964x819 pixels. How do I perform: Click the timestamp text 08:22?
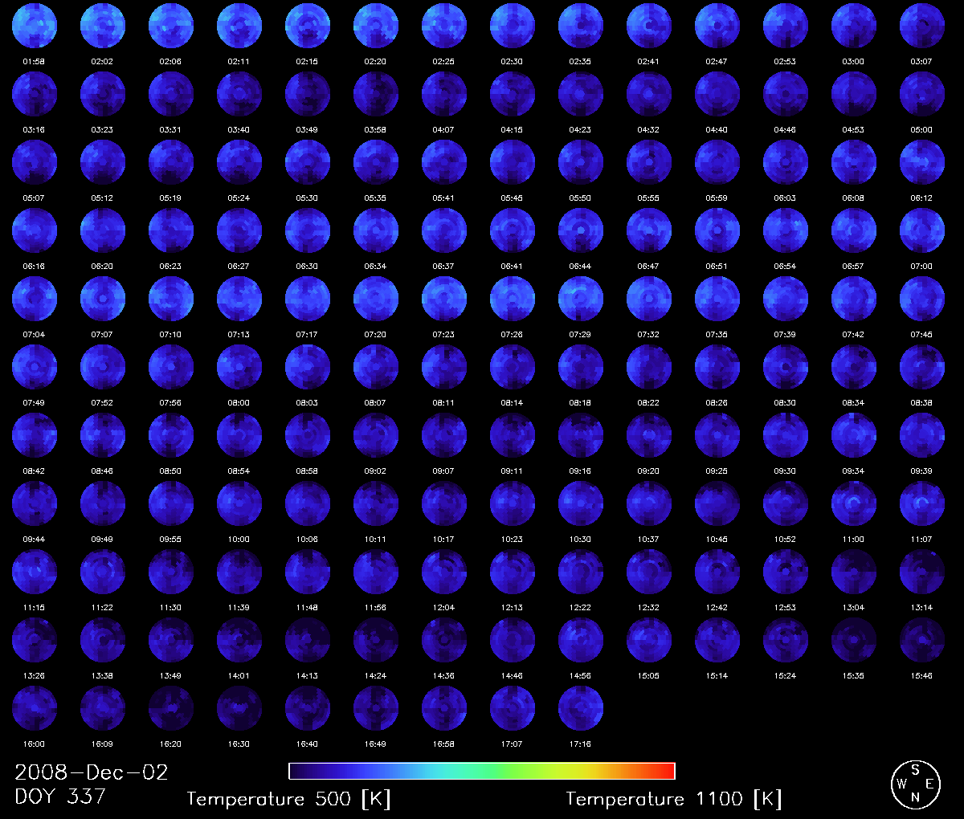coord(648,403)
